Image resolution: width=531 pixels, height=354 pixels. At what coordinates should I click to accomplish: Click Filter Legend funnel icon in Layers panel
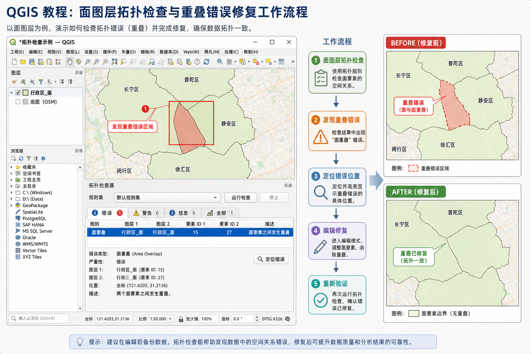tap(41, 82)
